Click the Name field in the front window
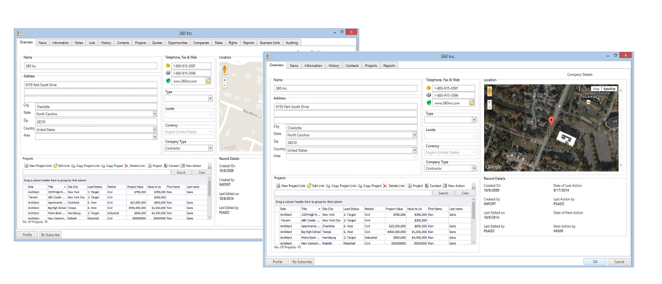The height and width of the screenshot is (284, 662). click(x=345, y=88)
